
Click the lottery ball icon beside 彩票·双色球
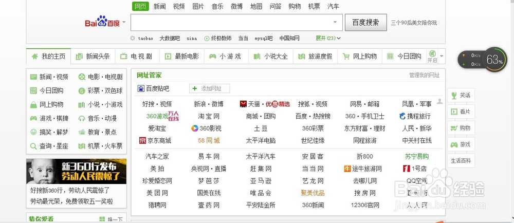coord(82,91)
